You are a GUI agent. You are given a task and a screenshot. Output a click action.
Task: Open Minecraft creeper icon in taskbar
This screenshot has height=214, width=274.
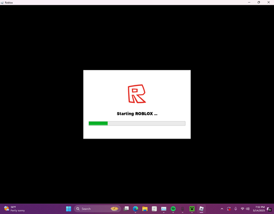pyautogui.click(x=192, y=209)
